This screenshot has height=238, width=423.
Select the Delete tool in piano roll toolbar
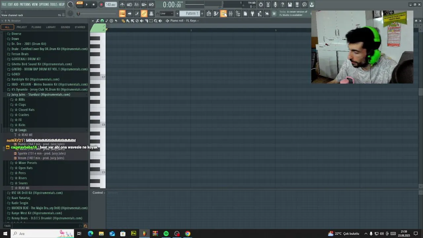pos(137,20)
